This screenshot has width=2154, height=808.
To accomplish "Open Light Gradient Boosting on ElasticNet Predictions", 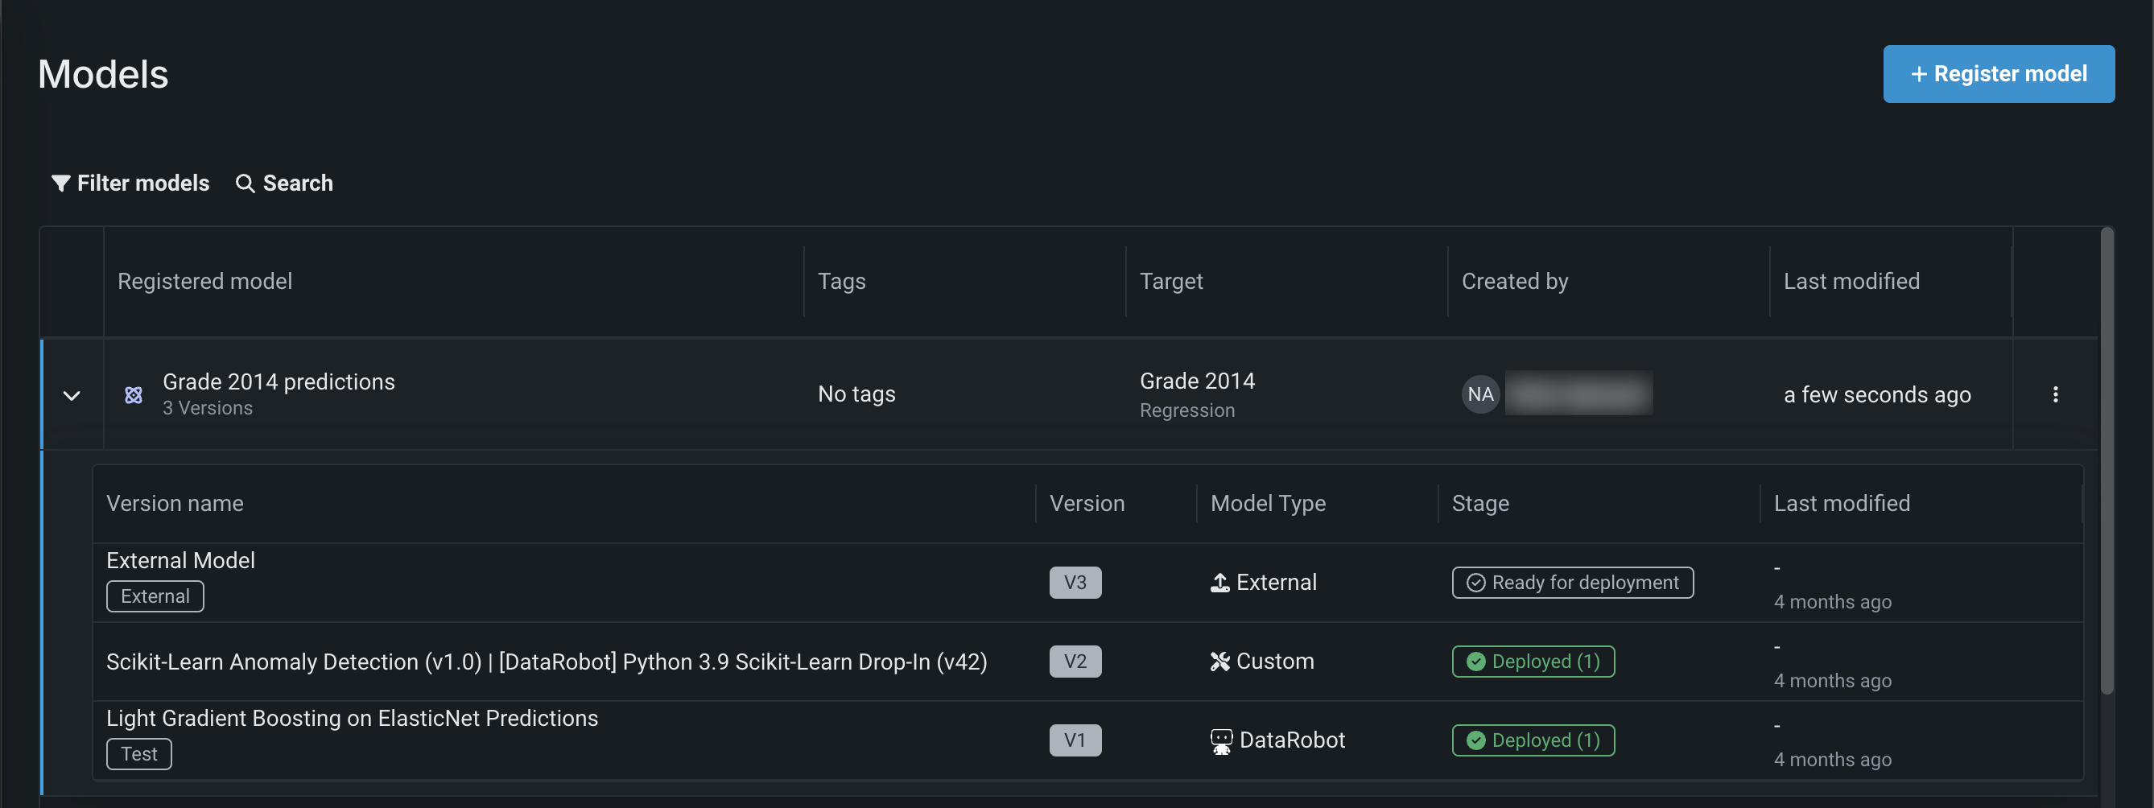I will coord(352,719).
